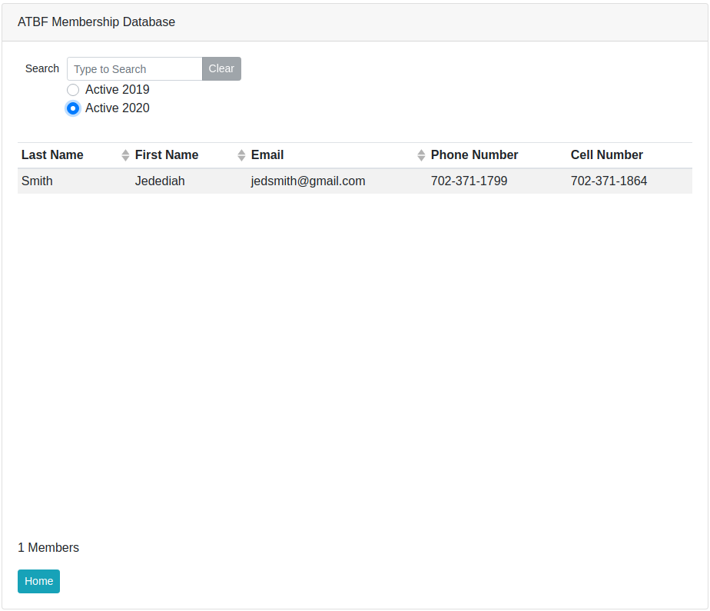The width and height of the screenshot is (710, 611).
Task: Click the Cell Number column header
Action: tap(606, 155)
